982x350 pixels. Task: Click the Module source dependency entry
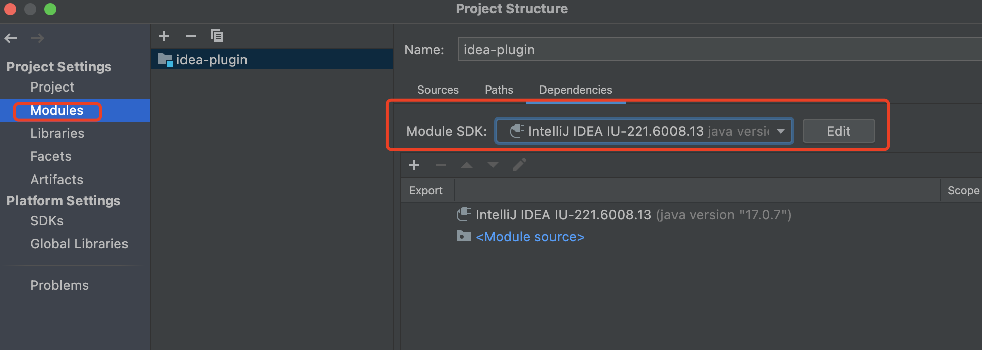pyautogui.click(x=530, y=237)
